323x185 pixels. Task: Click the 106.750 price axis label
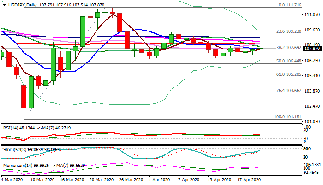point(312,60)
